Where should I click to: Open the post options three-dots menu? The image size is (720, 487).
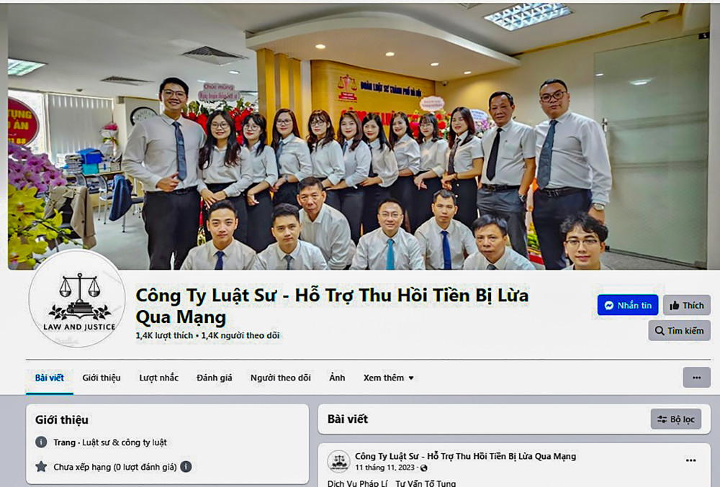click(690, 460)
